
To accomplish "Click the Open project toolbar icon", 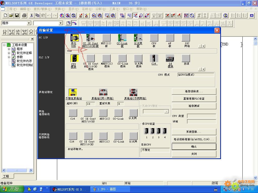I will pyautogui.click(x=11, y=15).
